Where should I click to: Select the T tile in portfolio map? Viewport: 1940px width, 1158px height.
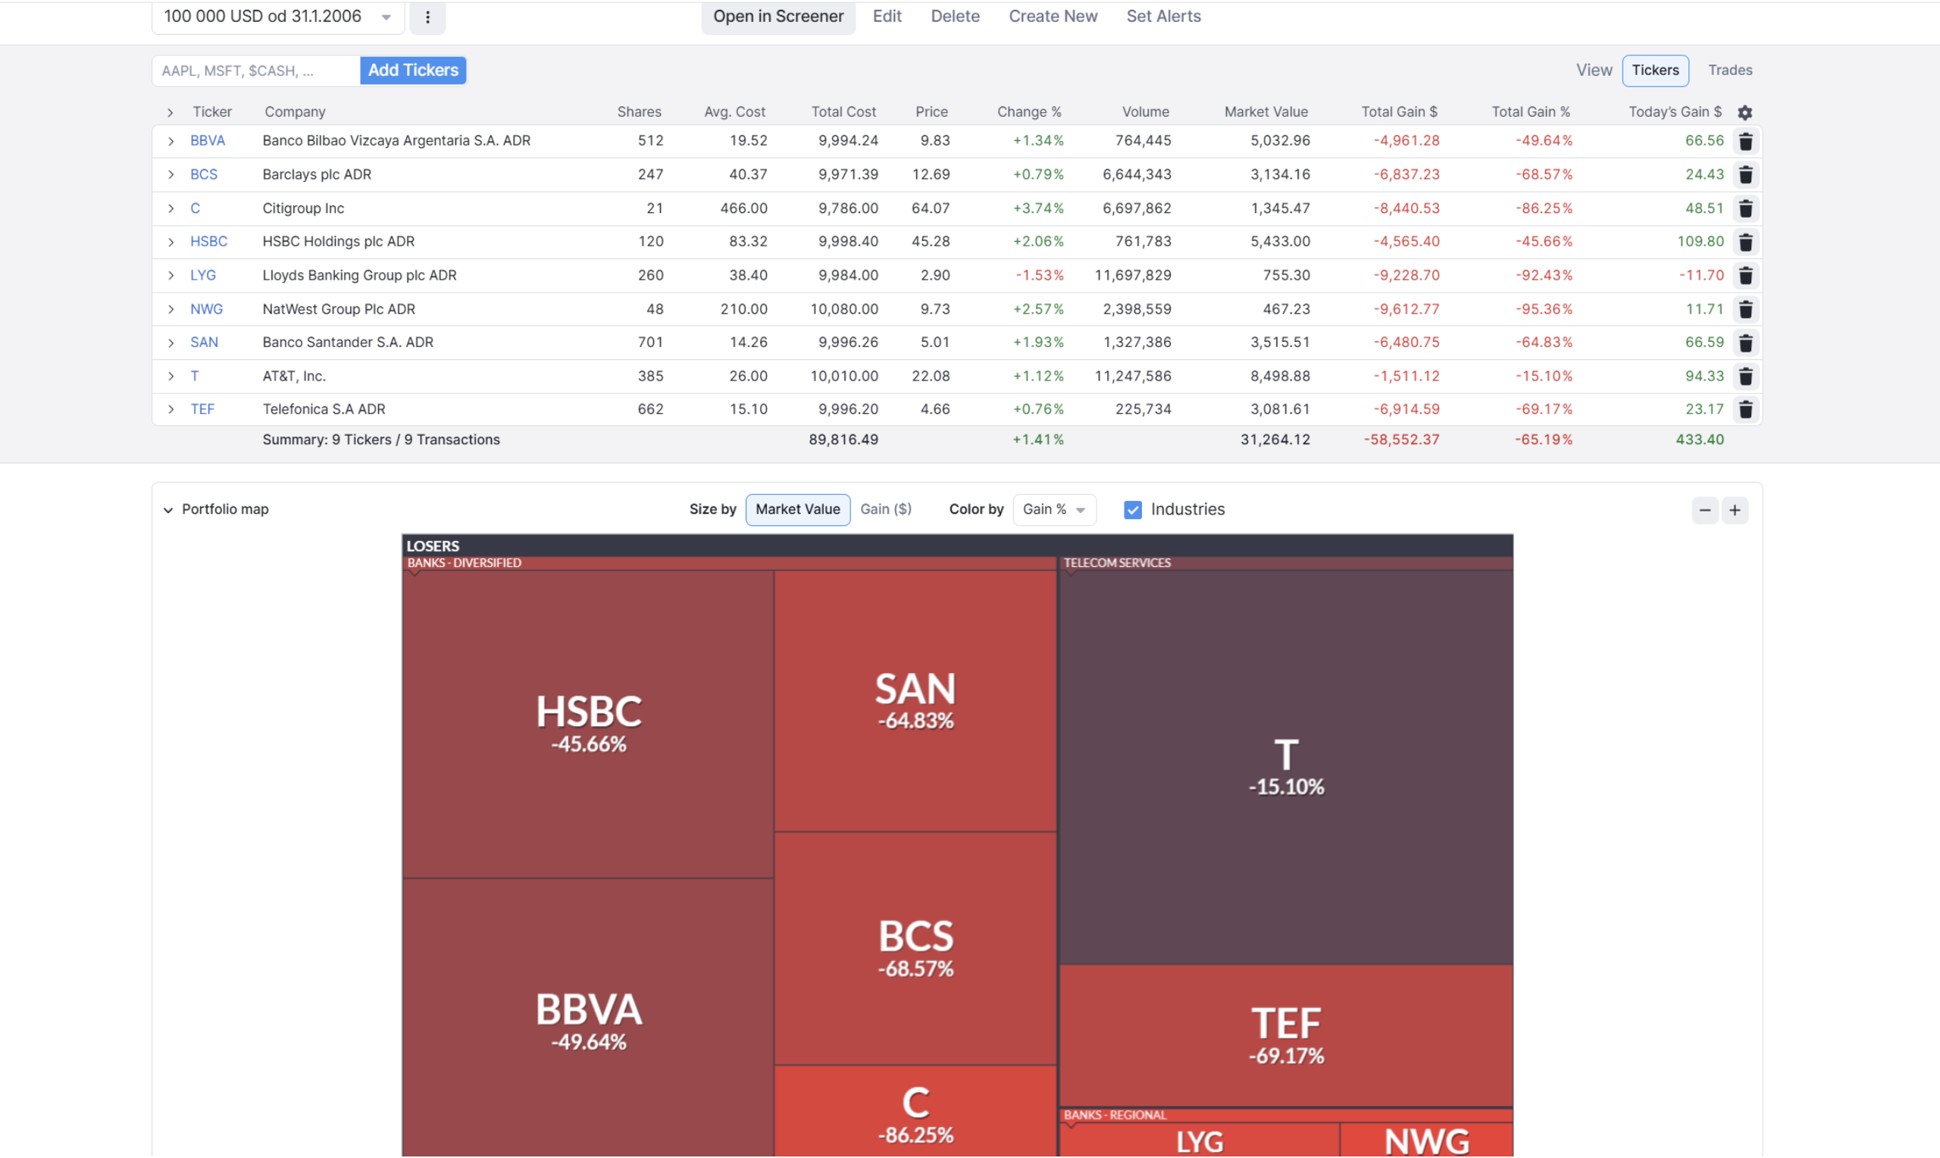(x=1285, y=768)
